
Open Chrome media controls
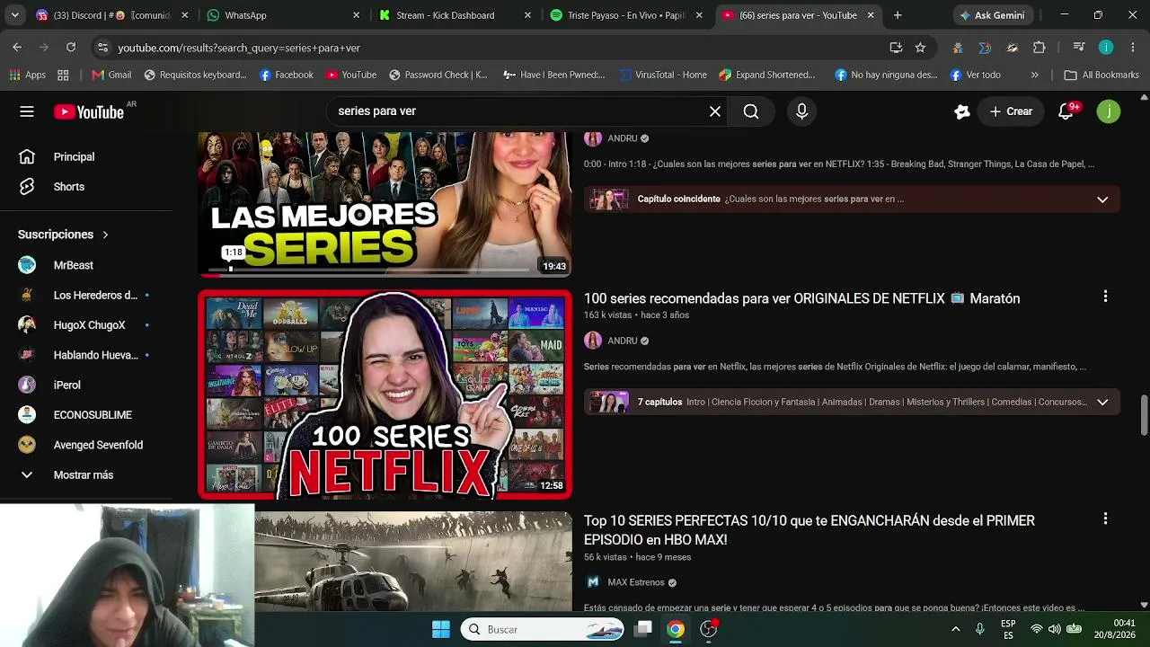coord(1080,48)
